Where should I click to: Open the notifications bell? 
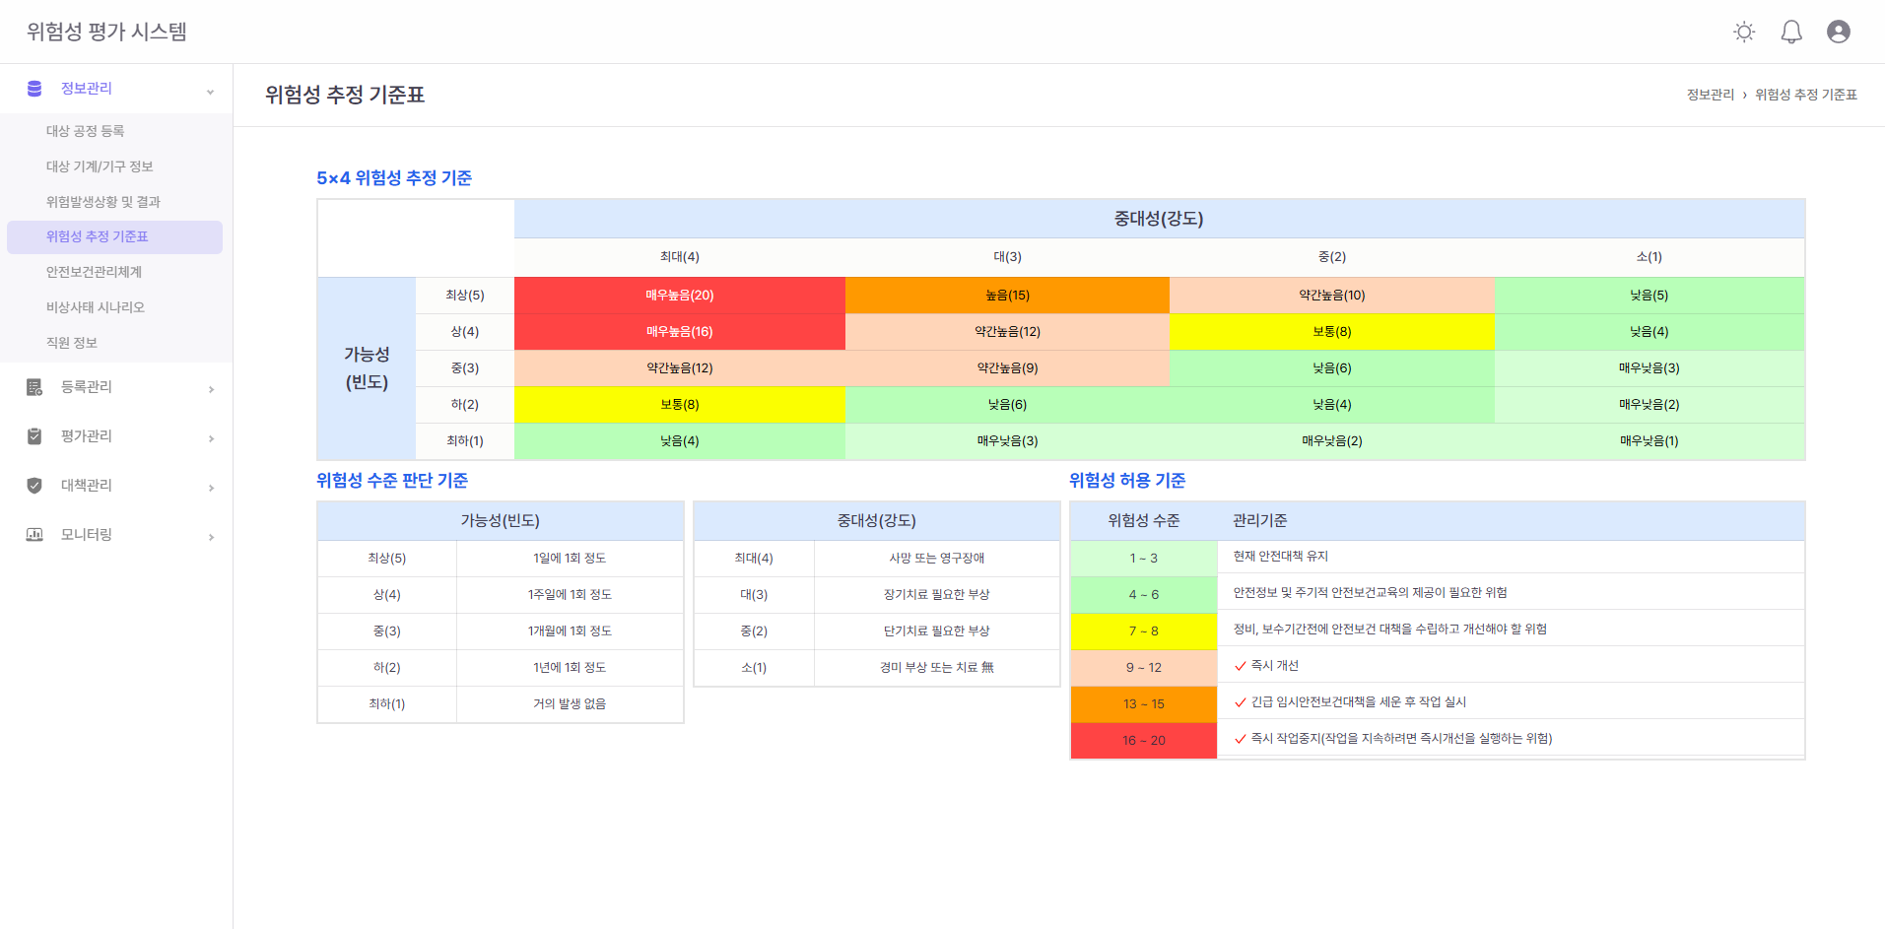pos(1790,32)
